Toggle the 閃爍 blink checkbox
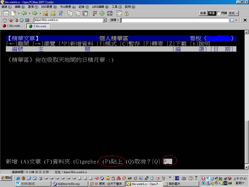Screen dimensions: 249x187 [x=219, y=13]
